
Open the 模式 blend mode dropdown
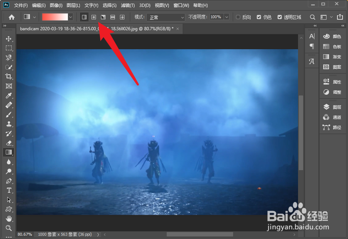coord(166,17)
